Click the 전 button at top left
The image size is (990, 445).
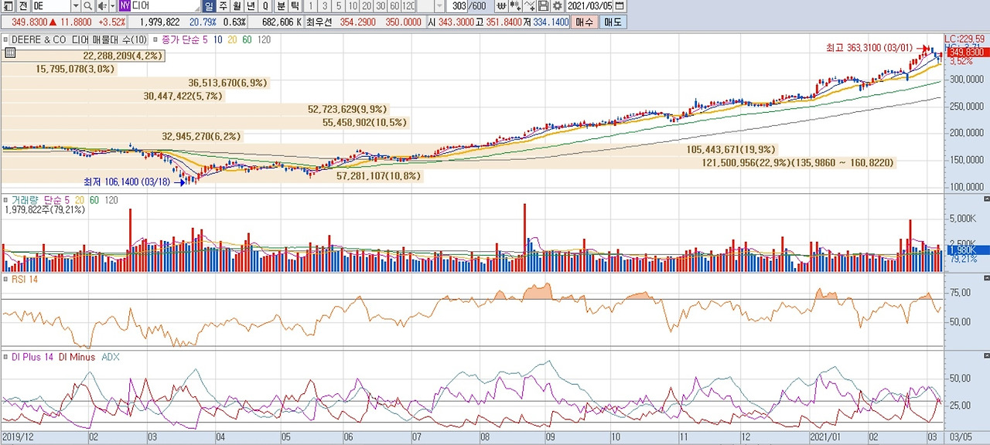pyautogui.click(x=23, y=6)
